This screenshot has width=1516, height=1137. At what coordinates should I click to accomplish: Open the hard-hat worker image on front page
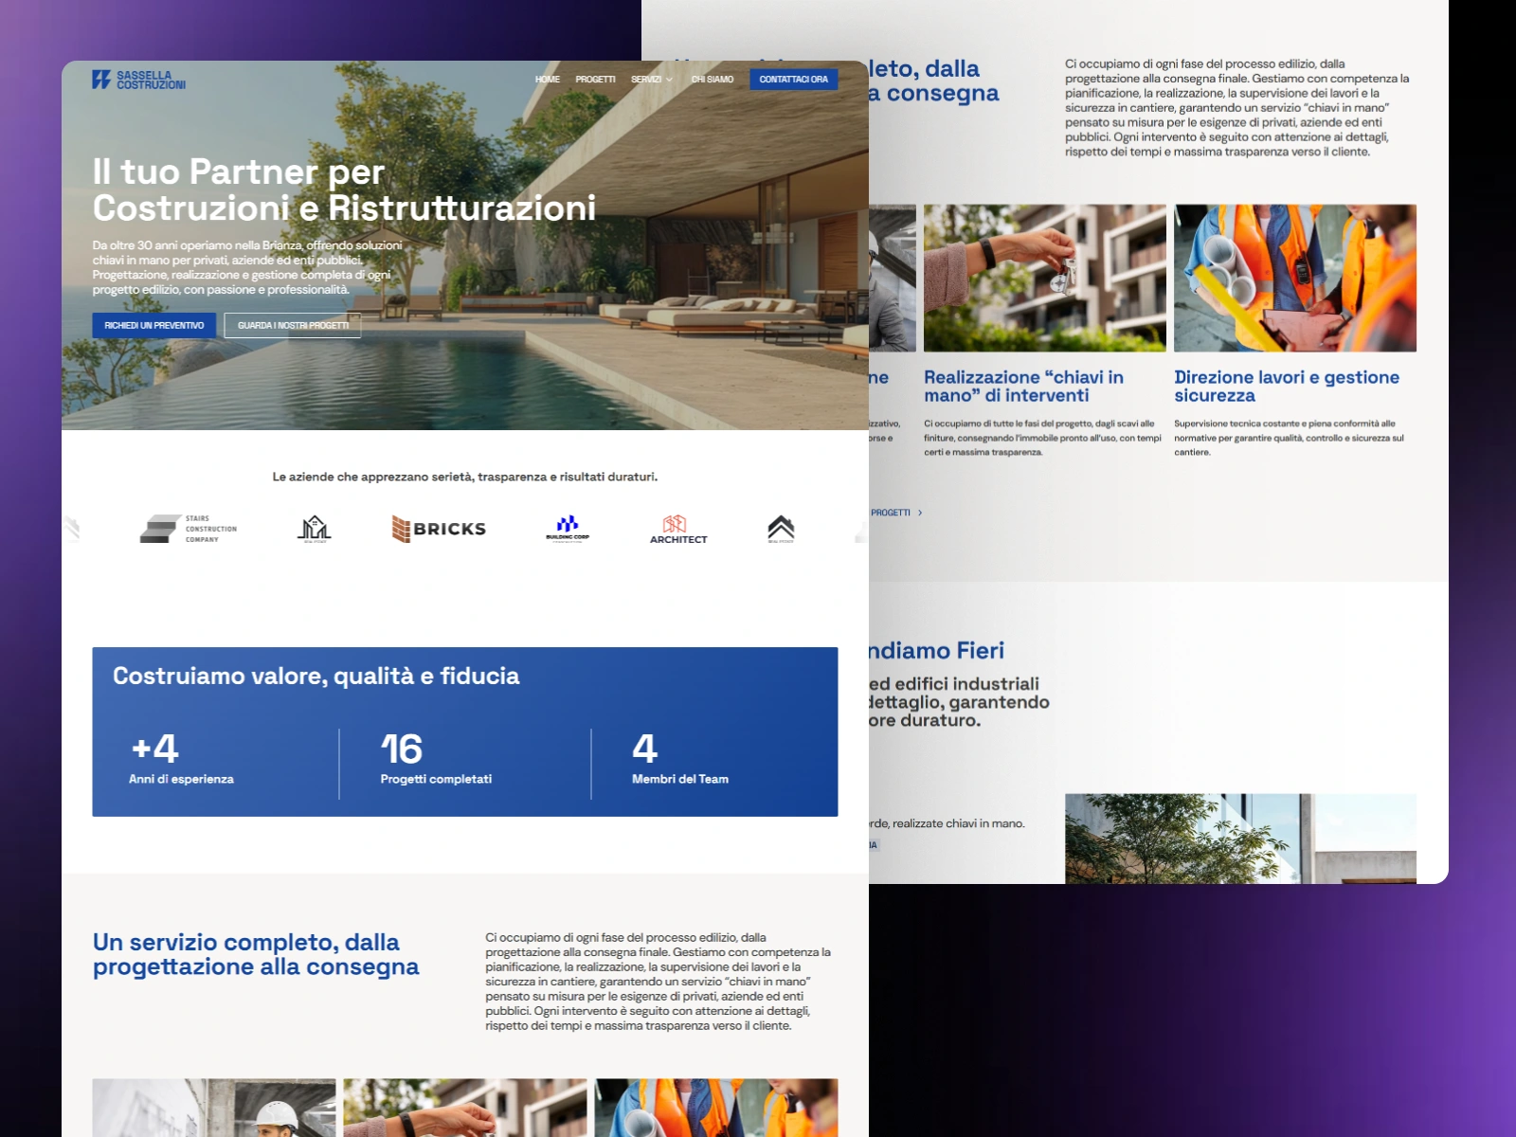pos(214,1107)
